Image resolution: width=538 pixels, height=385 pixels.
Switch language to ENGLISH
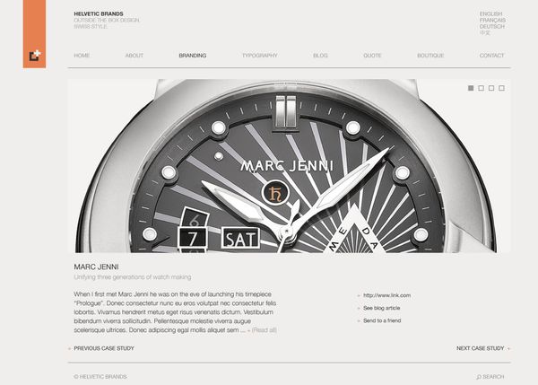tap(491, 13)
